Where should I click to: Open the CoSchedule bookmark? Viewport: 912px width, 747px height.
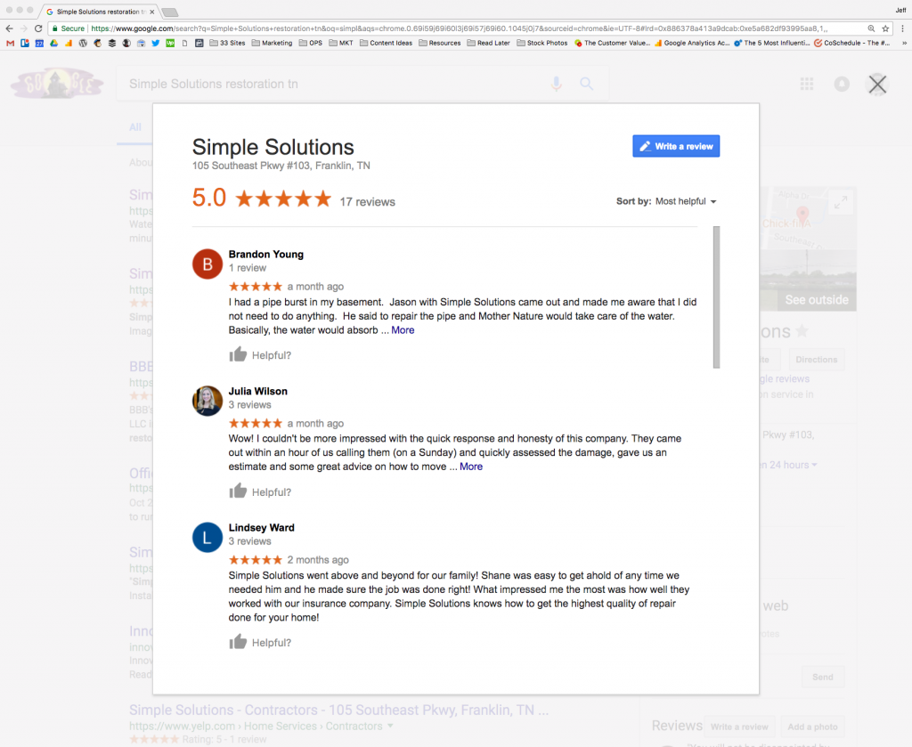click(852, 43)
